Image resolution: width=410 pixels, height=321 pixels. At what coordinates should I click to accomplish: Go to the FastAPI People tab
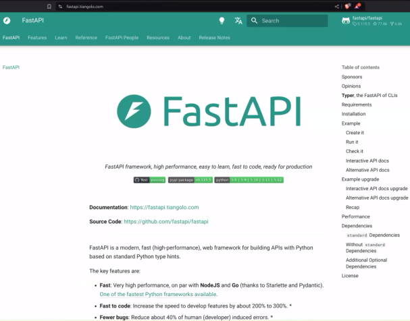pos(122,38)
